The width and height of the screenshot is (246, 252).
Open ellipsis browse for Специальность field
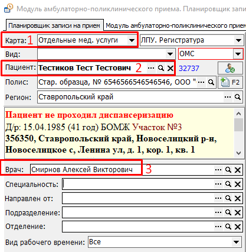[x=218, y=184]
